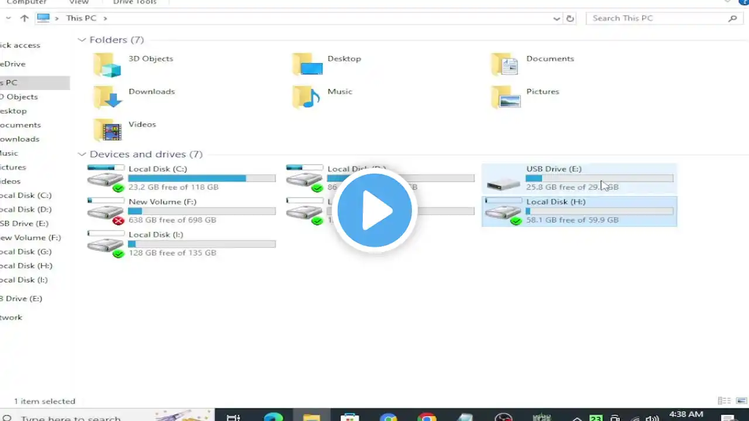Select Local Disk (I:) in navigation pane
Screen dimensions: 749x421
pos(24,279)
